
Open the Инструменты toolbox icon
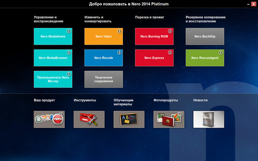coord(89,119)
